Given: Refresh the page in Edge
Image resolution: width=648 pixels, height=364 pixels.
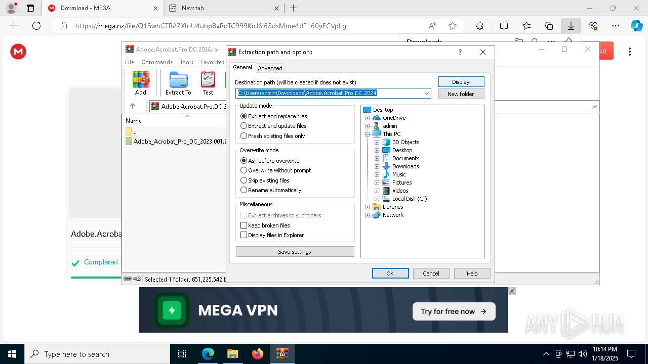Looking at the screenshot, I should tap(36, 26).
